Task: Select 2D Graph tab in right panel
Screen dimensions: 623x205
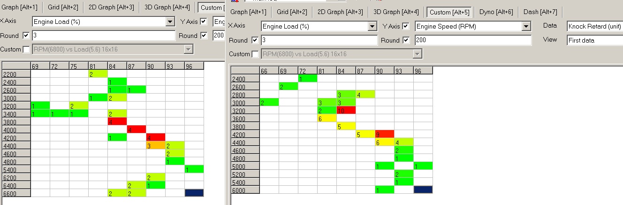Action: pos(340,12)
